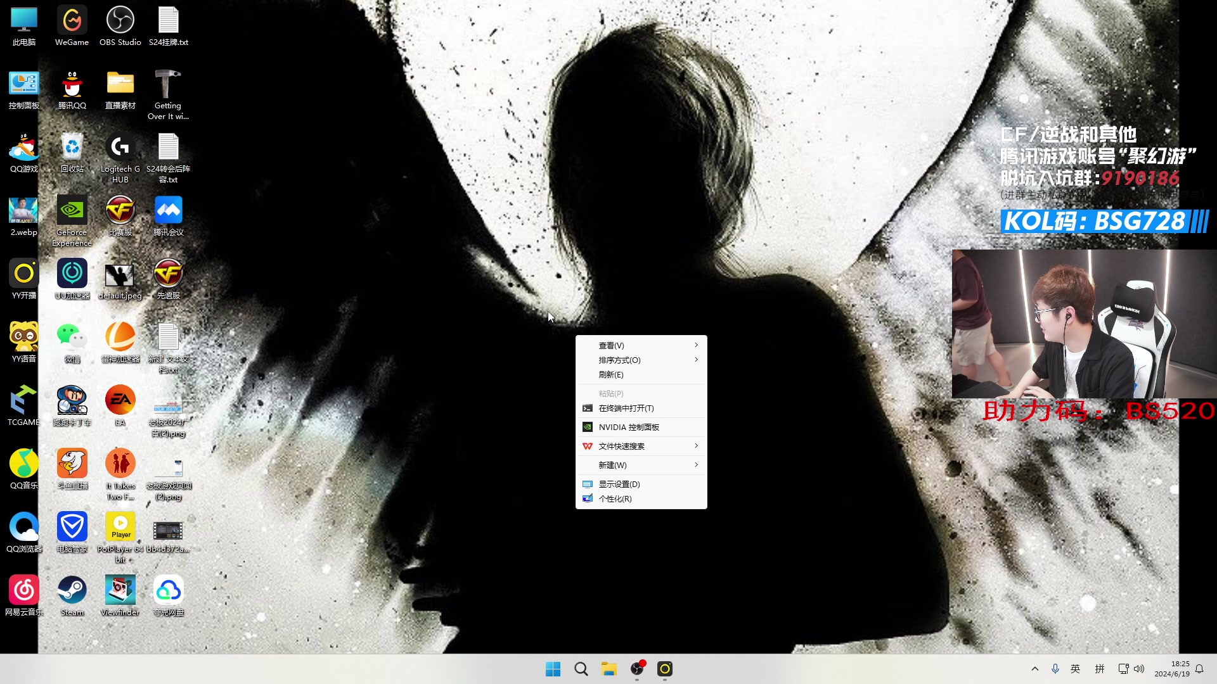Open the 电脑管家 shortcut
This screenshot has width=1217, height=684.
[72, 533]
